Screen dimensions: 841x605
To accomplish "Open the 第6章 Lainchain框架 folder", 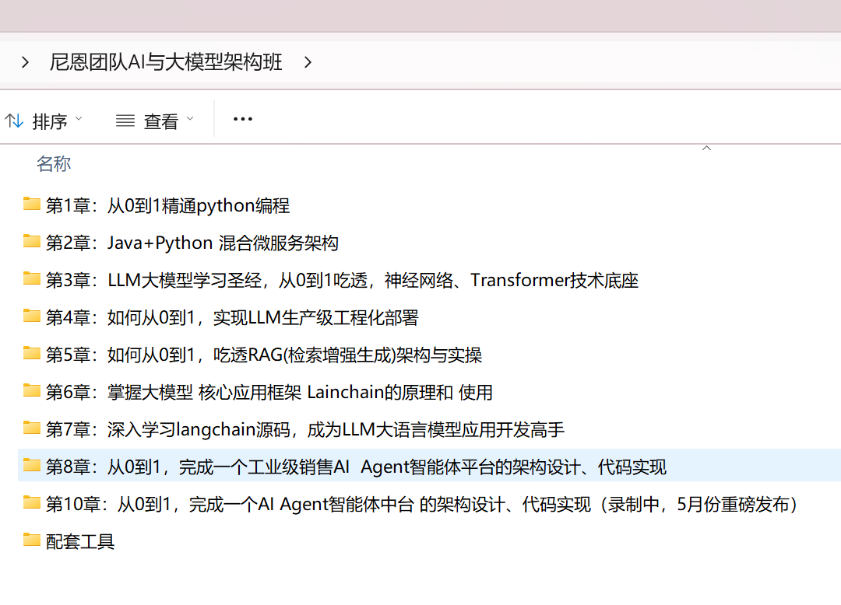I will [x=31, y=391].
